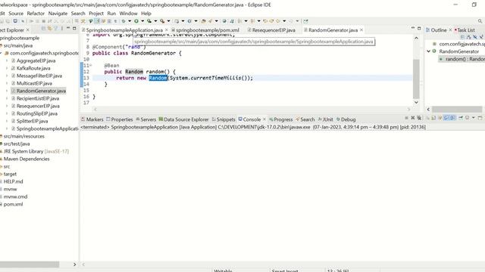Maximize the editor area

[419, 28]
